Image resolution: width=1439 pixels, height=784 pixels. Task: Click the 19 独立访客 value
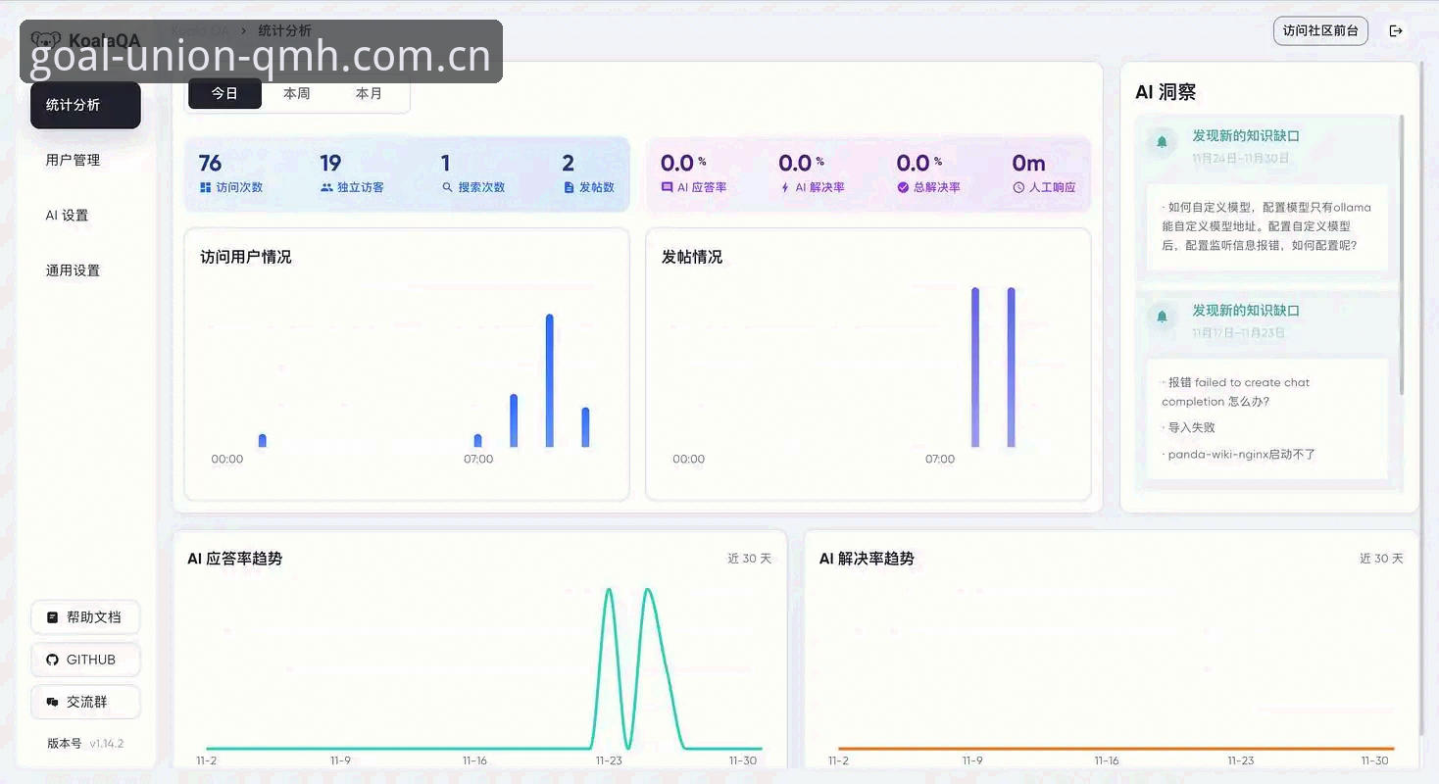click(x=330, y=163)
